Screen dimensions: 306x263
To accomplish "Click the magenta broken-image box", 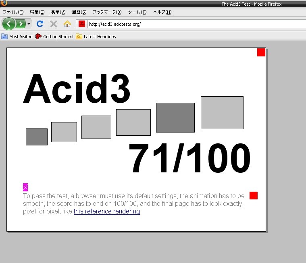I will 25,187.
